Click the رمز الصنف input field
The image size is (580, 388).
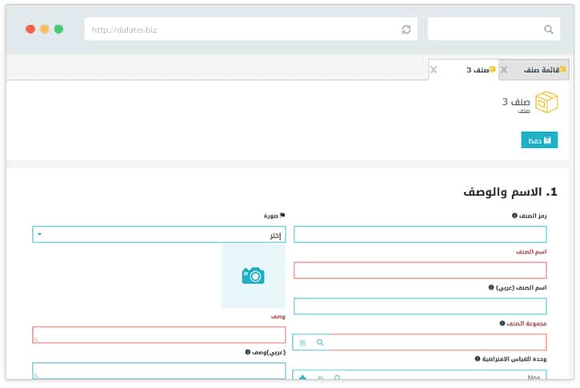coord(420,234)
